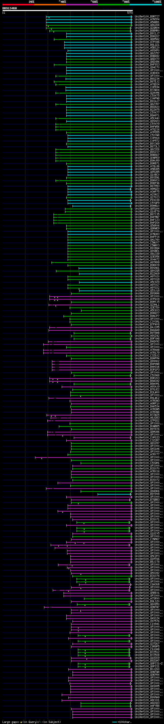This screenshot has height=724, width=164.
Task: Open hit UniRef100_B6TEJ2 label
Action: pos(147,81)
